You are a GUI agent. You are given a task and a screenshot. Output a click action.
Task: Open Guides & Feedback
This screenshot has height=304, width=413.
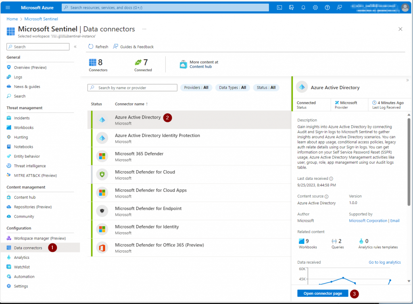pyautogui.click(x=133, y=47)
